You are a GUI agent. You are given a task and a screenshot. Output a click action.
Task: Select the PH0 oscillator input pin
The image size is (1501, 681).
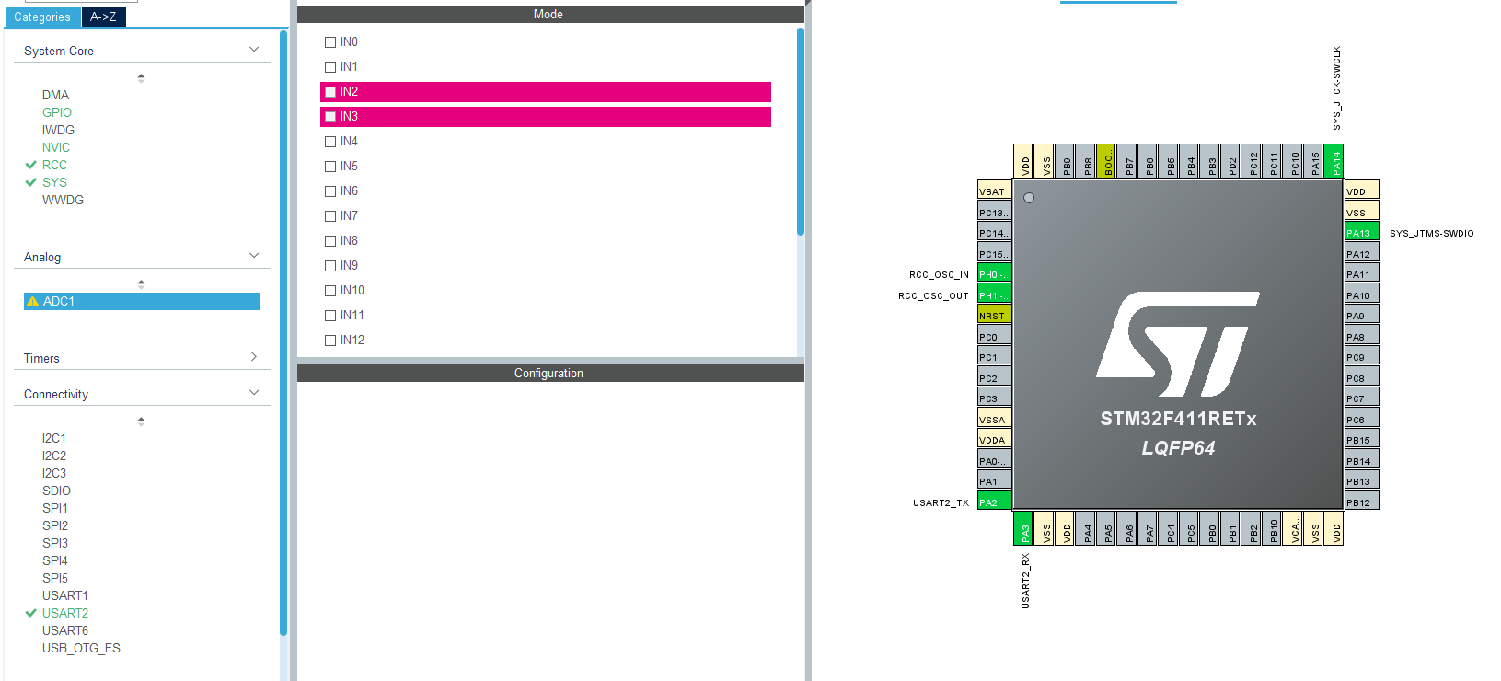(x=995, y=274)
